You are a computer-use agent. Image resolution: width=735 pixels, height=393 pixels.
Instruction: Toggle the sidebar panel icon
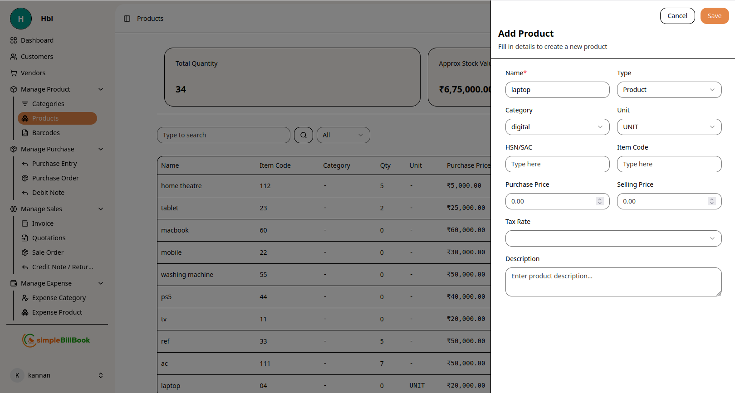[127, 19]
